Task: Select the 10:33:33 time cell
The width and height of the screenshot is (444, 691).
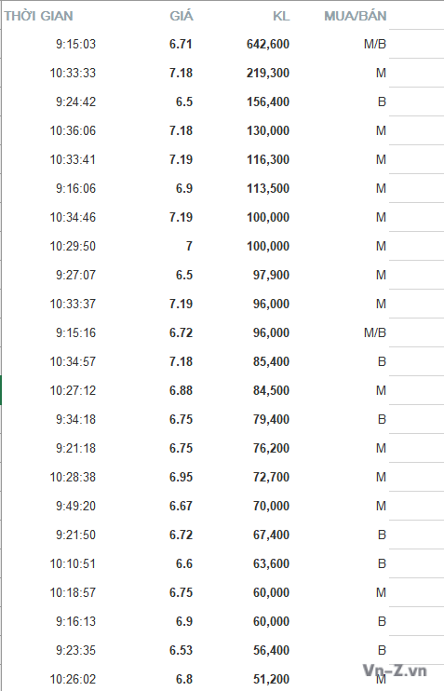Action: pos(73,73)
